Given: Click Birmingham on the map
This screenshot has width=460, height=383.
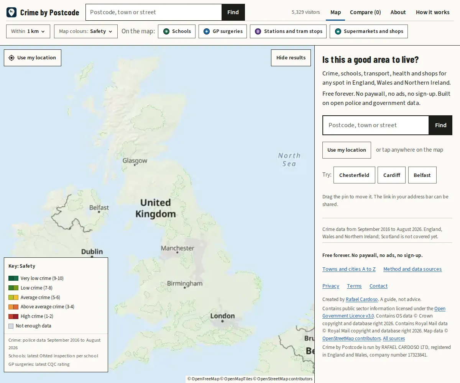Looking at the screenshot, I should pyautogui.click(x=185, y=284).
